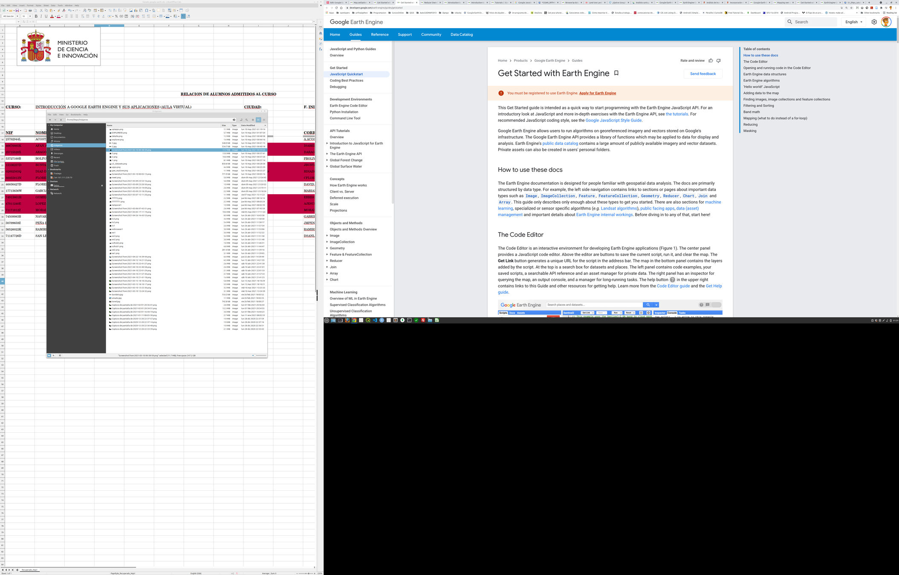Click the search icon in file manager
Image resolution: width=899 pixels, height=575 pixels.
(x=246, y=120)
